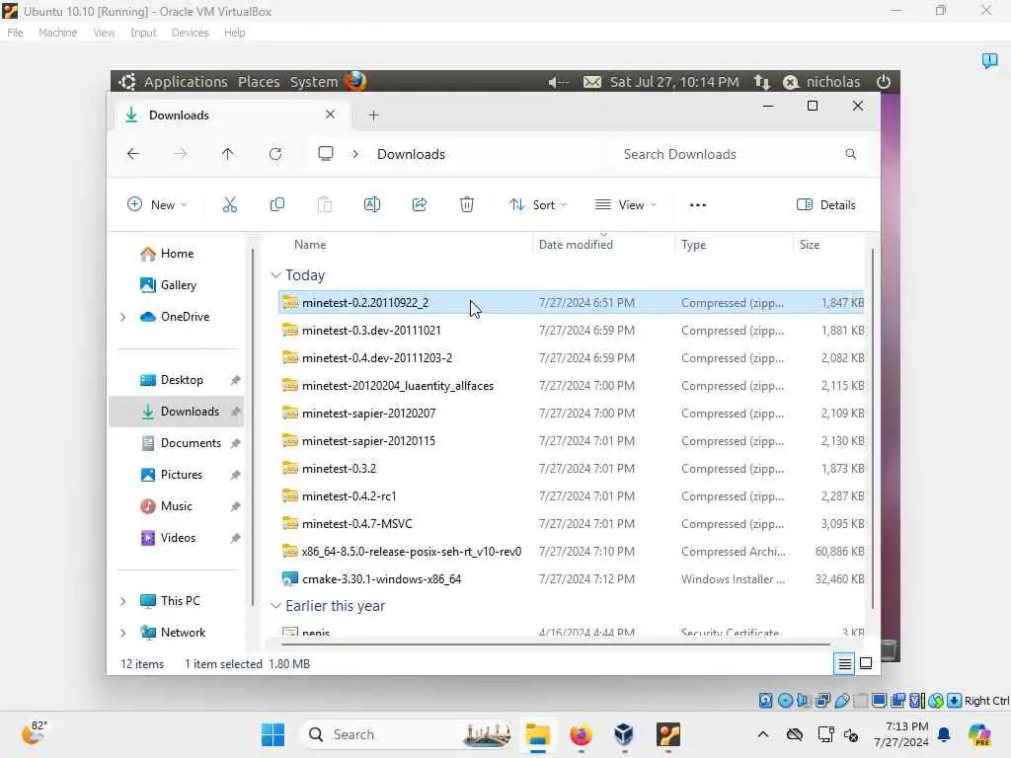Toggle the Details pane button
The image size is (1011, 758).
click(x=826, y=205)
